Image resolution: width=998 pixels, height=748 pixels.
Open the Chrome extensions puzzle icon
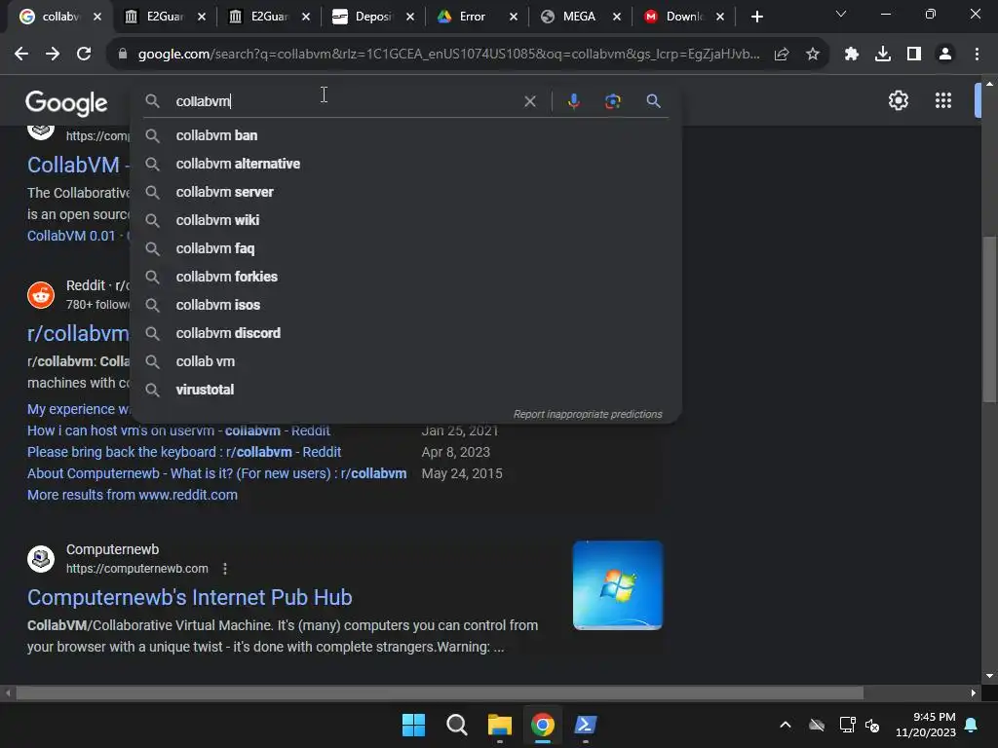point(852,55)
